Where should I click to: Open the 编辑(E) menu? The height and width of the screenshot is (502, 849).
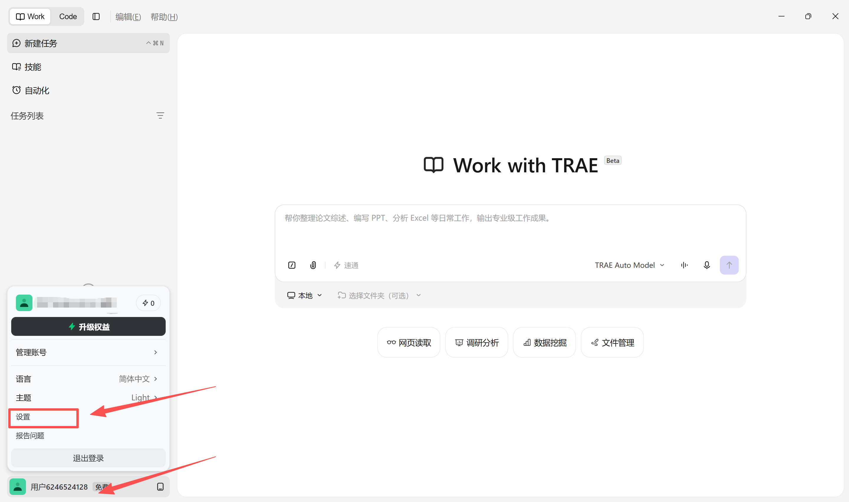(x=128, y=17)
